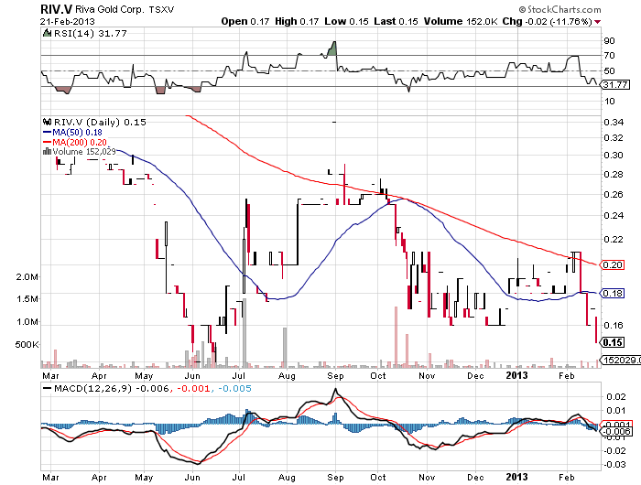Click the Volume 152.0K header value
The height and width of the screenshot is (485, 641).
(x=461, y=21)
